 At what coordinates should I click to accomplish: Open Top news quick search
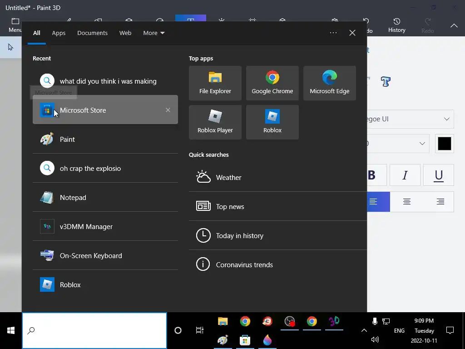point(277,206)
